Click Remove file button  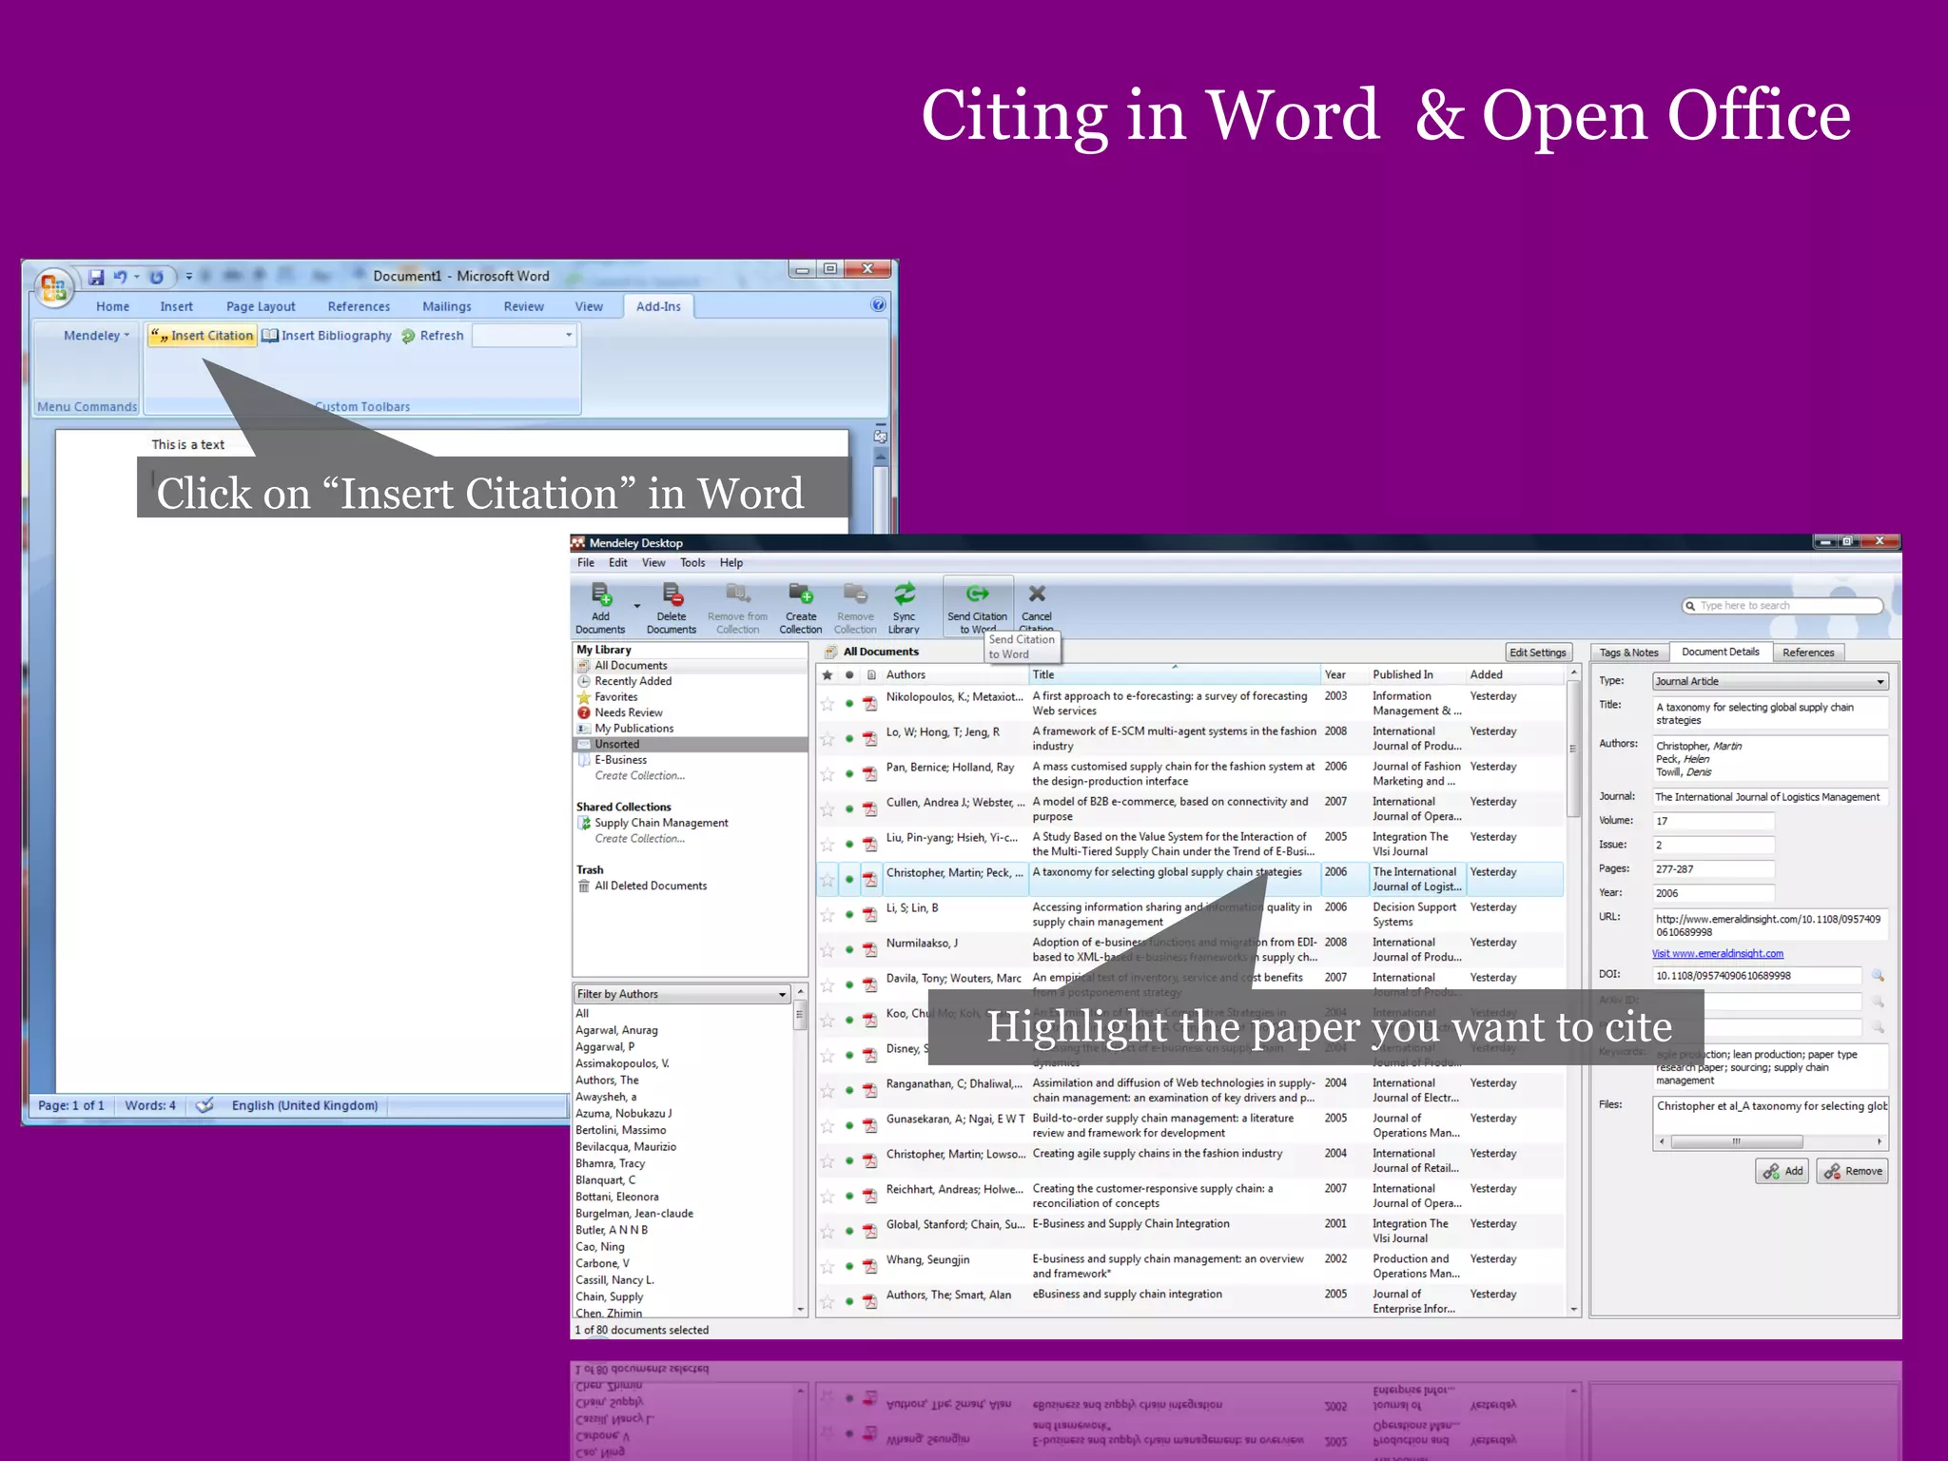pos(1853,1171)
